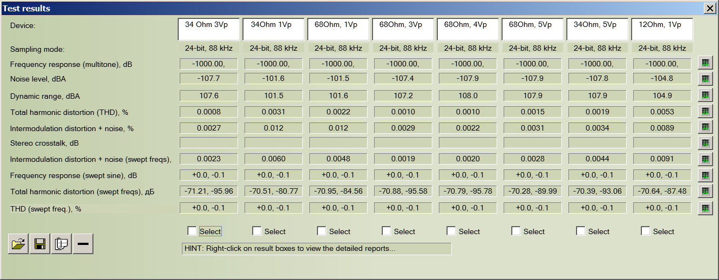
Task: Open graph for Intermodulation distortion (swept freqs) row
Action: 705,159
